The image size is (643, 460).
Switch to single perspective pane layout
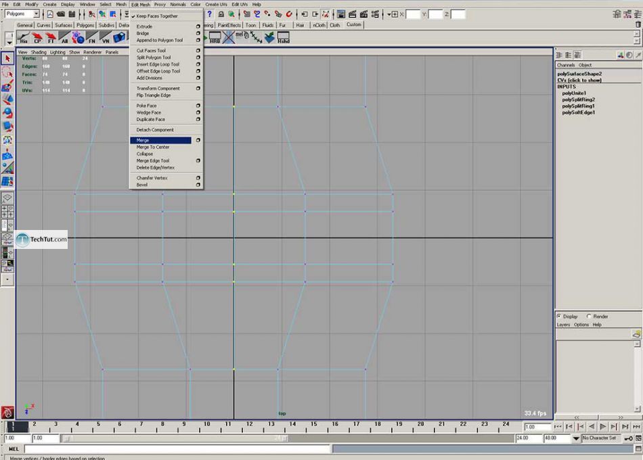click(7, 198)
